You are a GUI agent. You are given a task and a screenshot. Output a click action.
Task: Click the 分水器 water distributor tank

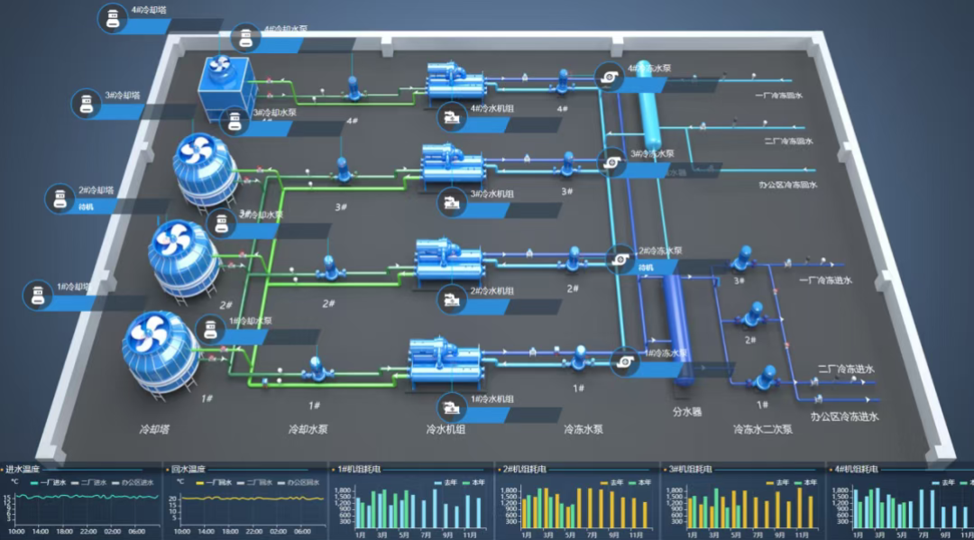click(x=677, y=329)
